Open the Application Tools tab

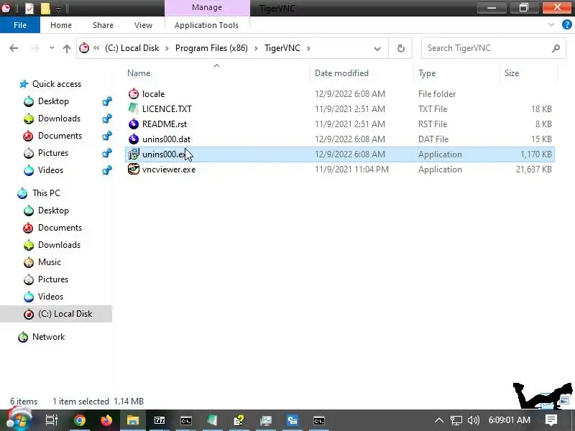coord(206,25)
